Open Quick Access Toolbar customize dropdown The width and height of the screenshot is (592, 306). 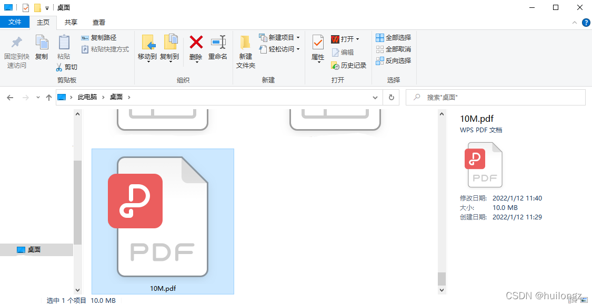47,8
